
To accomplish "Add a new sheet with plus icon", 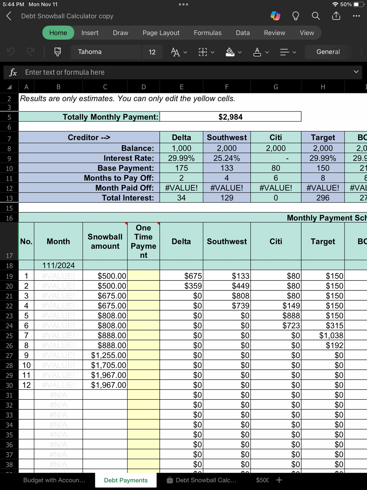I will [279, 480].
